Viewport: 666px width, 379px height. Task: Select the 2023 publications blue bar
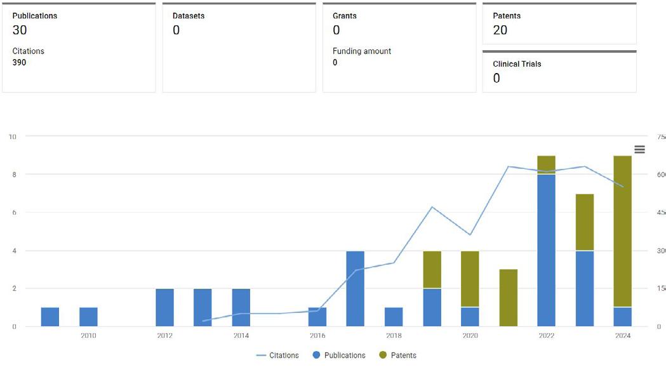[585, 289]
